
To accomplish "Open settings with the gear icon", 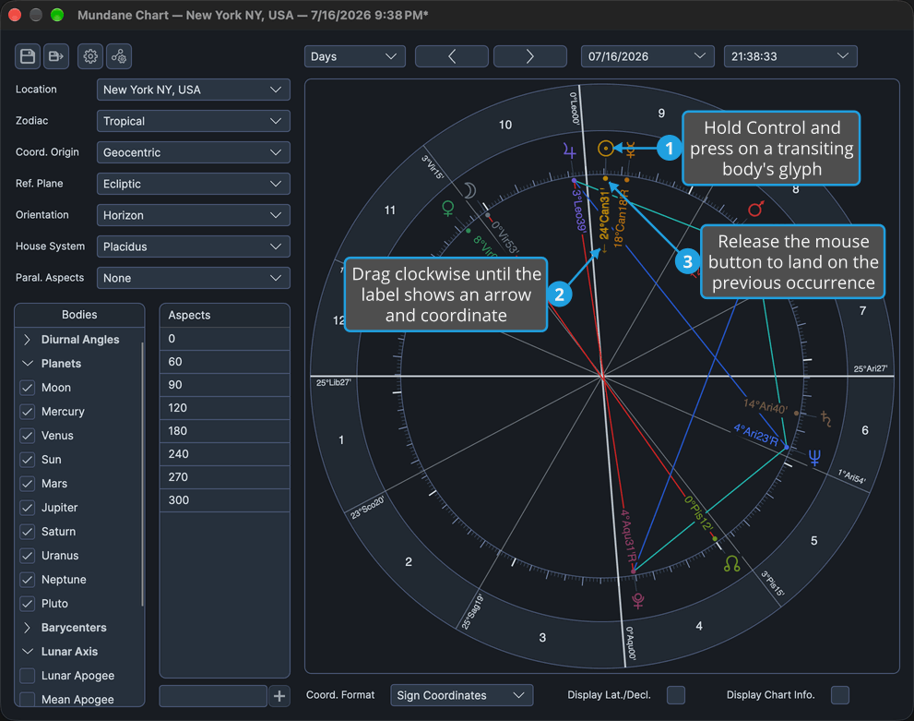I will [90, 56].
